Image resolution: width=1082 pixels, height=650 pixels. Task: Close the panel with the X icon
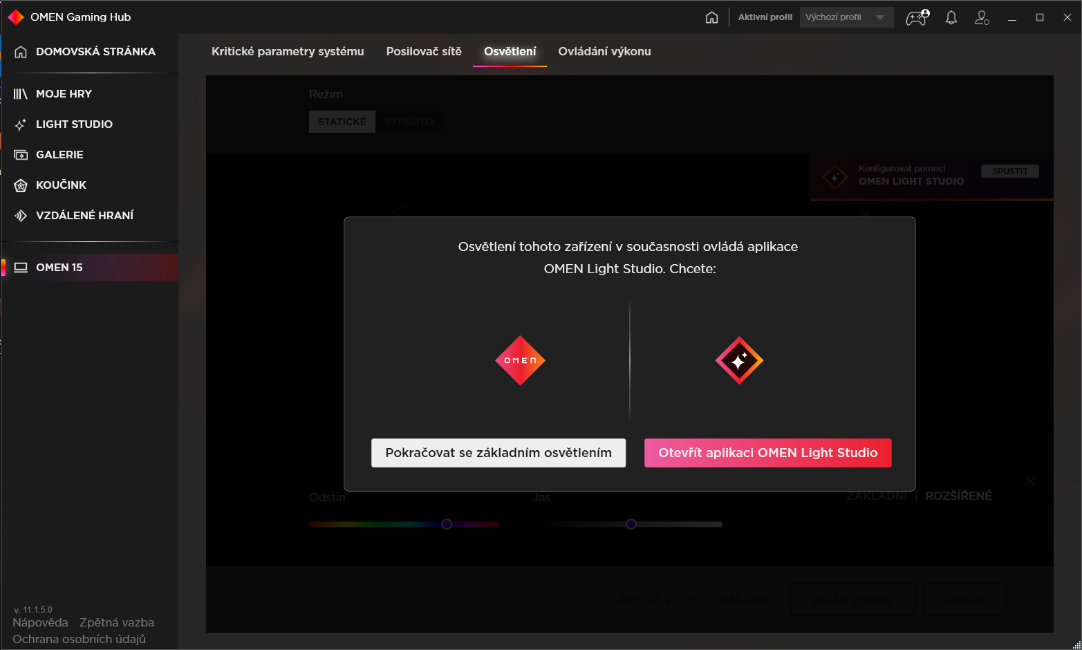(1030, 481)
